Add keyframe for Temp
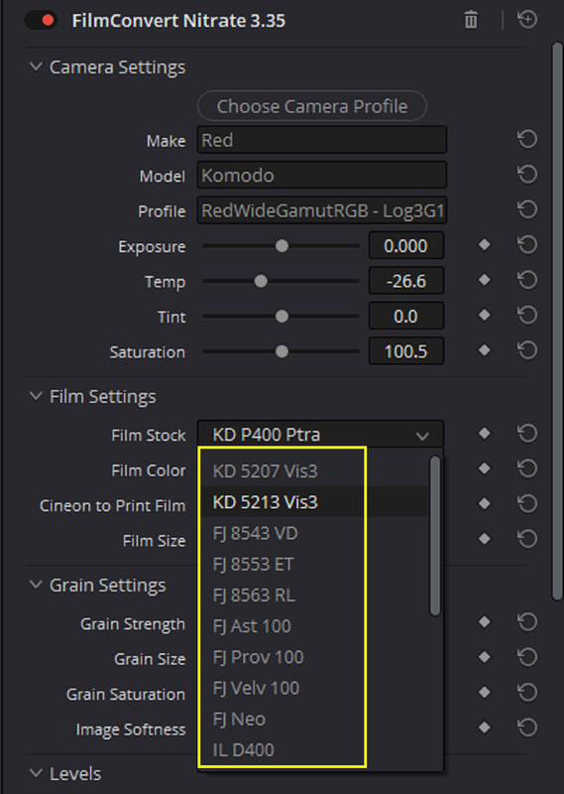The height and width of the screenshot is (794, 564). 484,280
